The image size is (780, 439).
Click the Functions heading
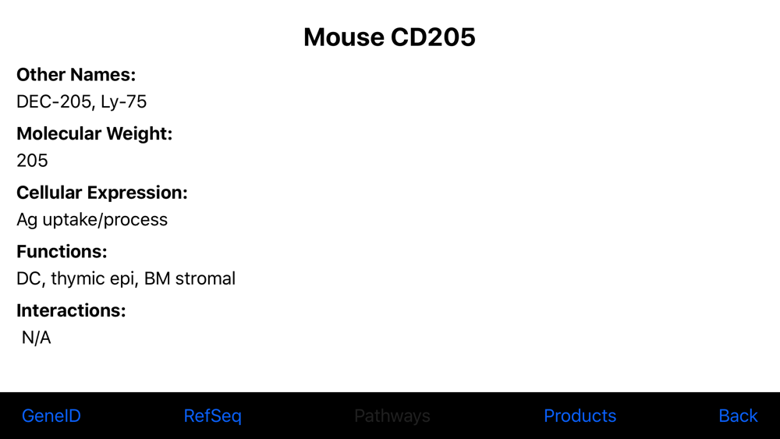(x=62, y=252)
